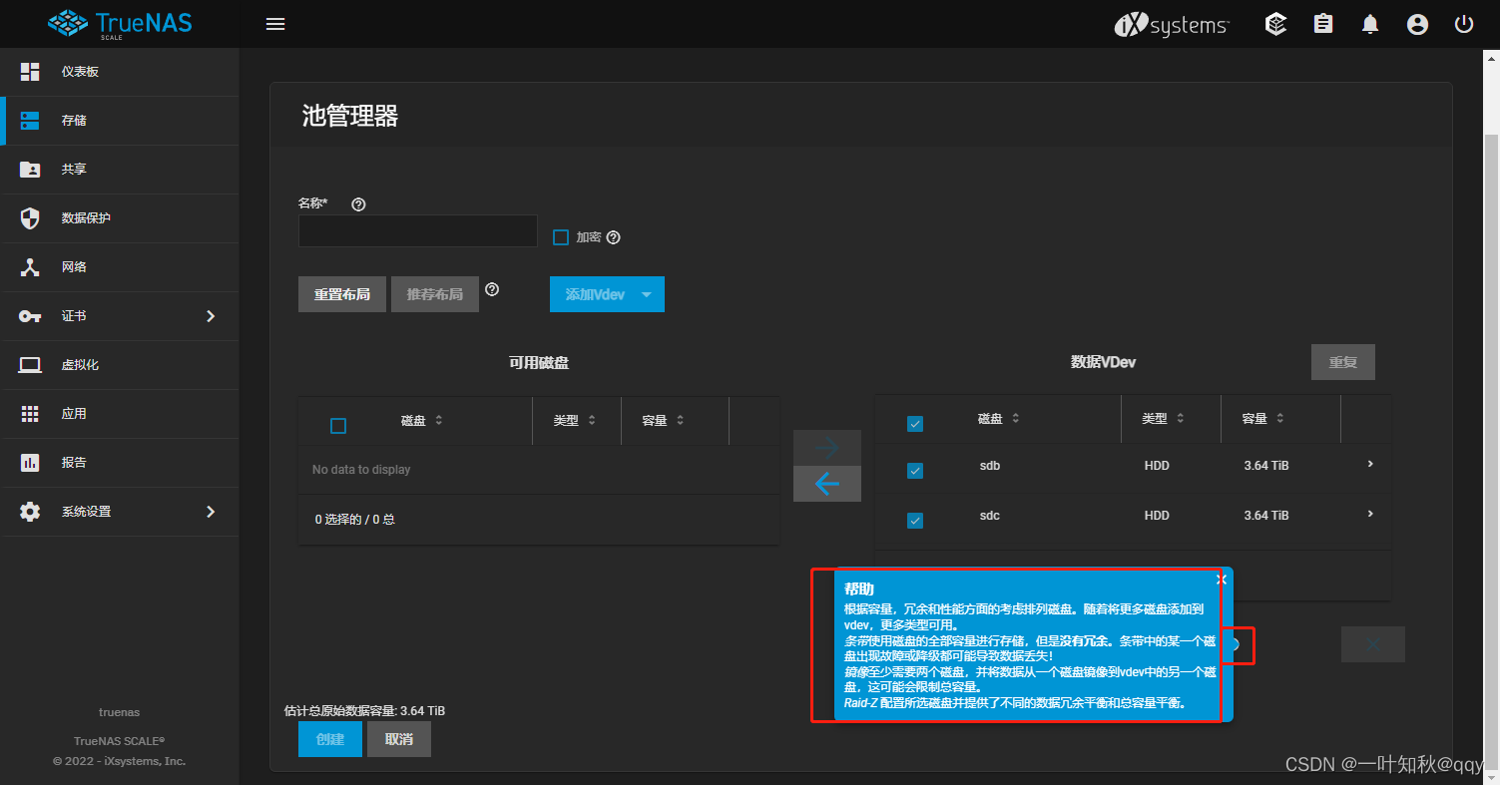Screen dimensions: 1500x785
Task: Toggle select-all checkbox in 可用磁盘 table
Action: tap(338, 426)
